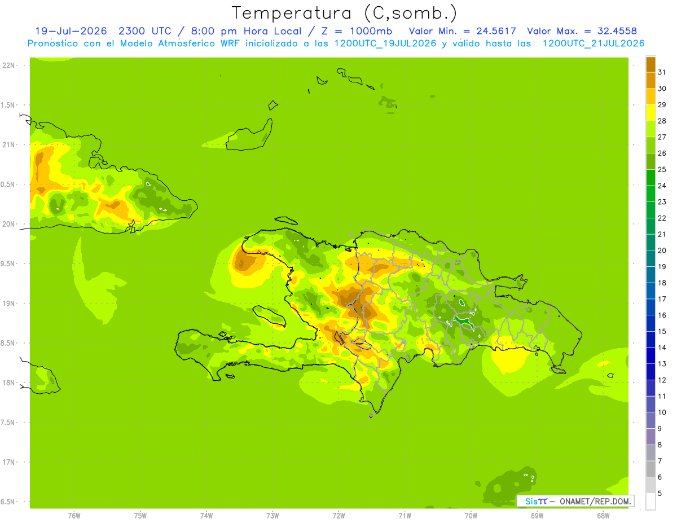Click the 74W longitude axis label
This screenshot has height=523, width=677.
pos(206,516)
